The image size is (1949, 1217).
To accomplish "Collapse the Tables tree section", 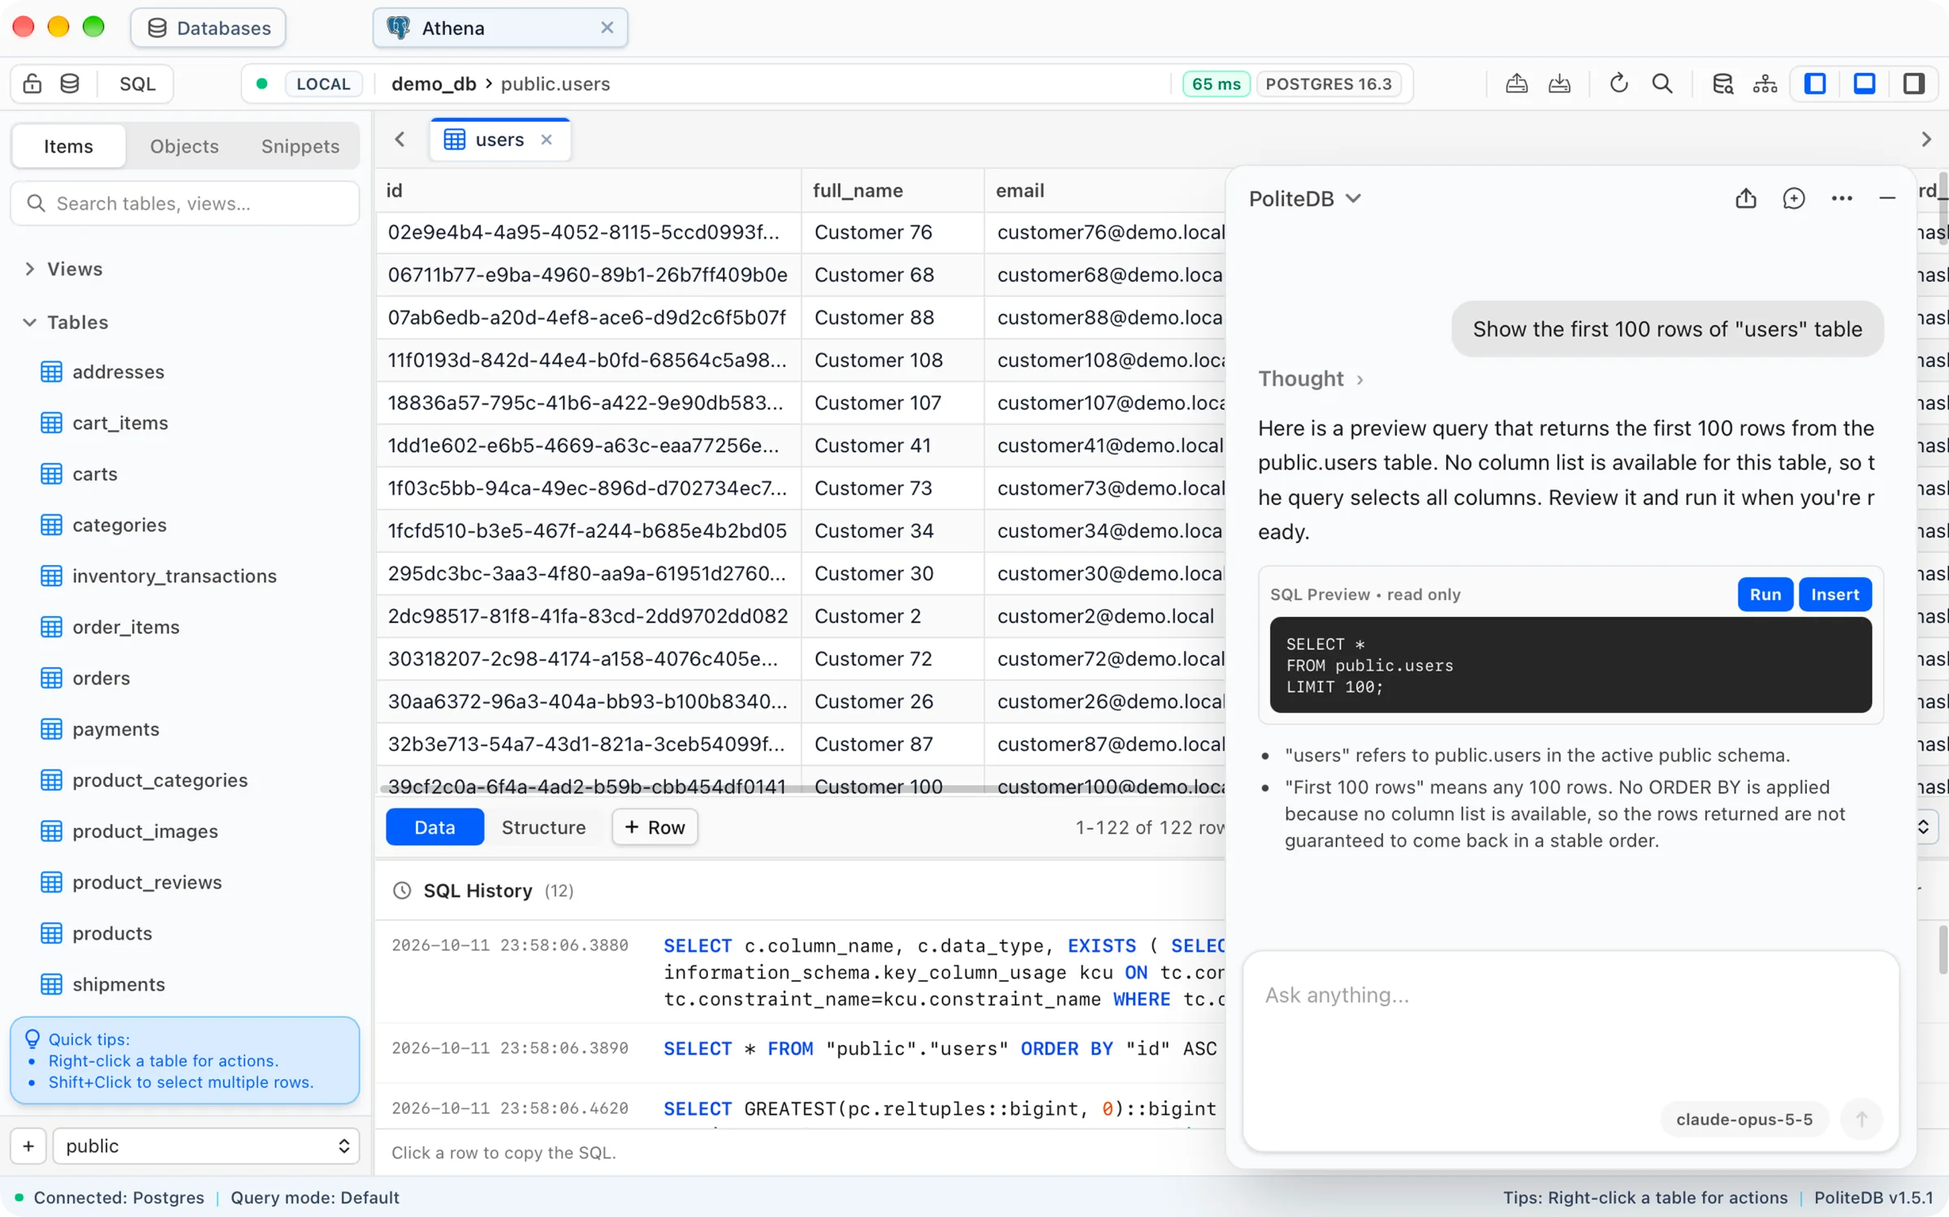I will 30,322.
